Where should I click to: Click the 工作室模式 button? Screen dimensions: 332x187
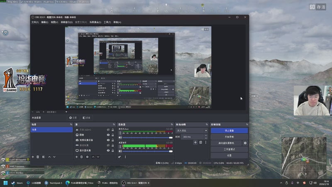coord(229,149)
